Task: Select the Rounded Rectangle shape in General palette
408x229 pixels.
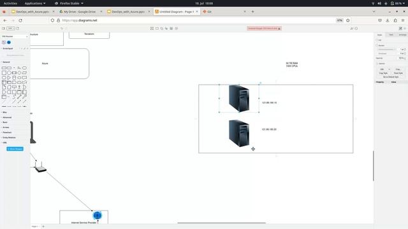Action: 10,68
